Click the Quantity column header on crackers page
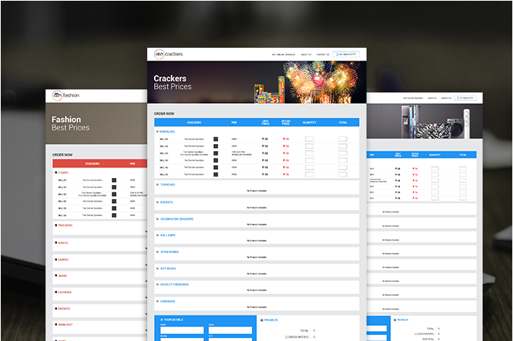Image resolution: width=513 pixels, height=341 pixels. (310, 123)
